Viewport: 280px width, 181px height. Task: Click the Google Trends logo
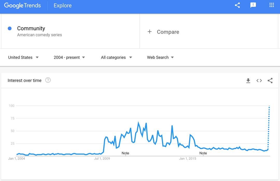(x=22, y=5)
